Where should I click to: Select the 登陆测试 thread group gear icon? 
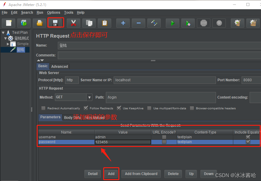(10, 38)
